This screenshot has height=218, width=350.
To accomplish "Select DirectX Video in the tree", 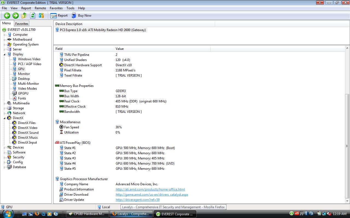I will pyautogui.click(x=28, y=128).
